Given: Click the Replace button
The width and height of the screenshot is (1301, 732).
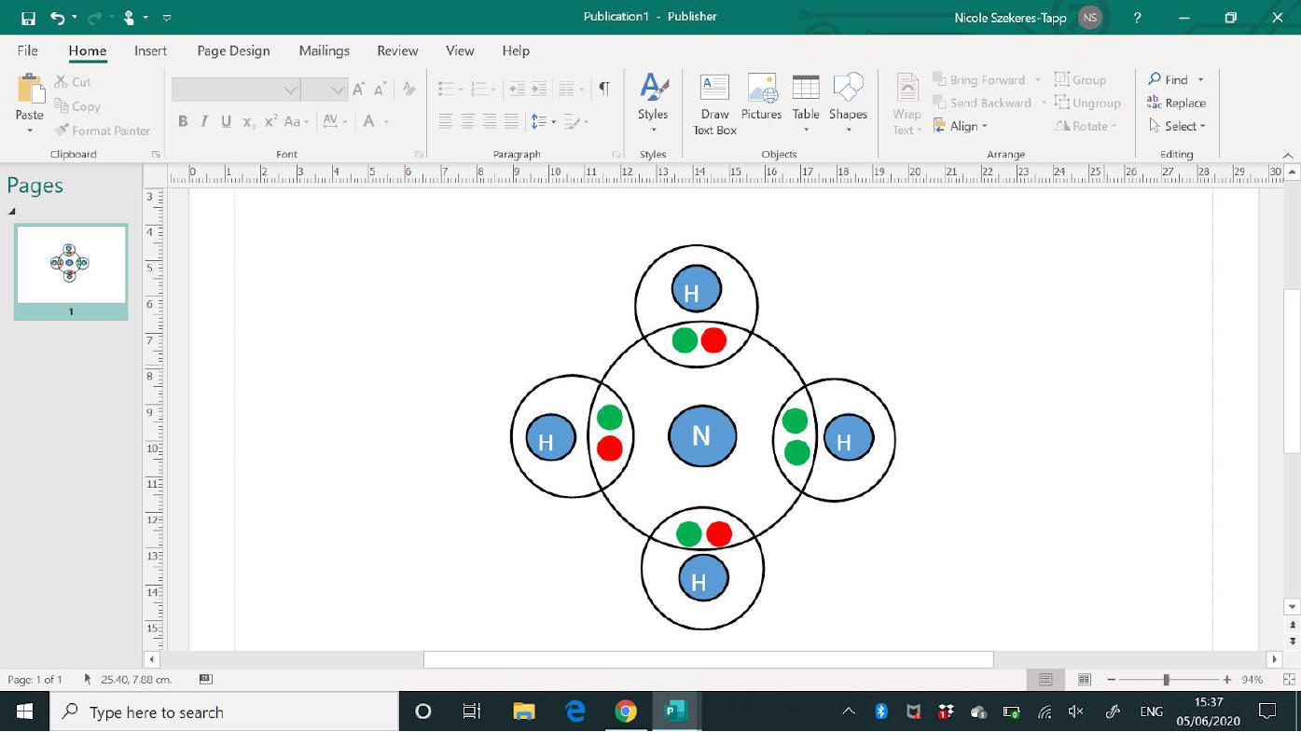Looking at the screenshot, I should [x=1177, y=103].
